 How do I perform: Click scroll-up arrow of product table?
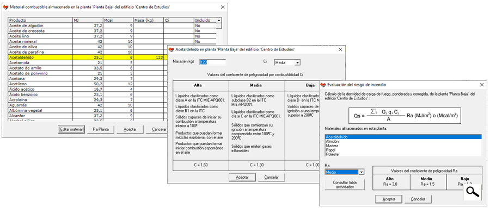[219, 20]
